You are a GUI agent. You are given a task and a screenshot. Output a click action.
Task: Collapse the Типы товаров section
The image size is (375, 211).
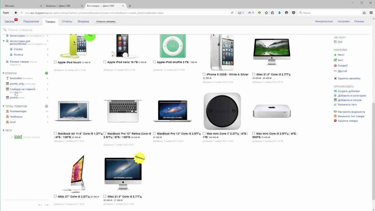pos(4,106)
